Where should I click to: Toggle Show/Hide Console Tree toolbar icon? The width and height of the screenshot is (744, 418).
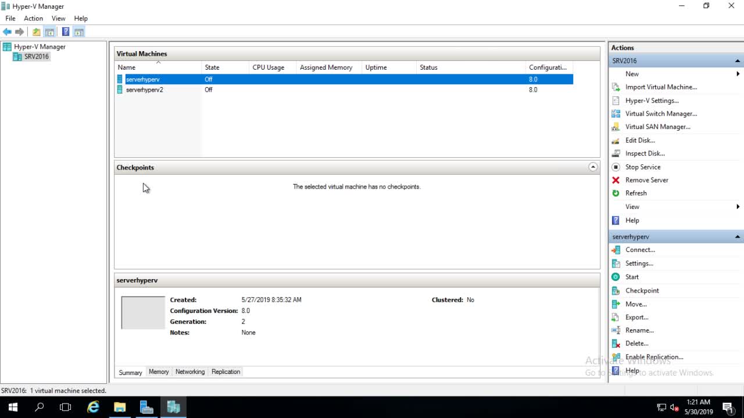50,32
